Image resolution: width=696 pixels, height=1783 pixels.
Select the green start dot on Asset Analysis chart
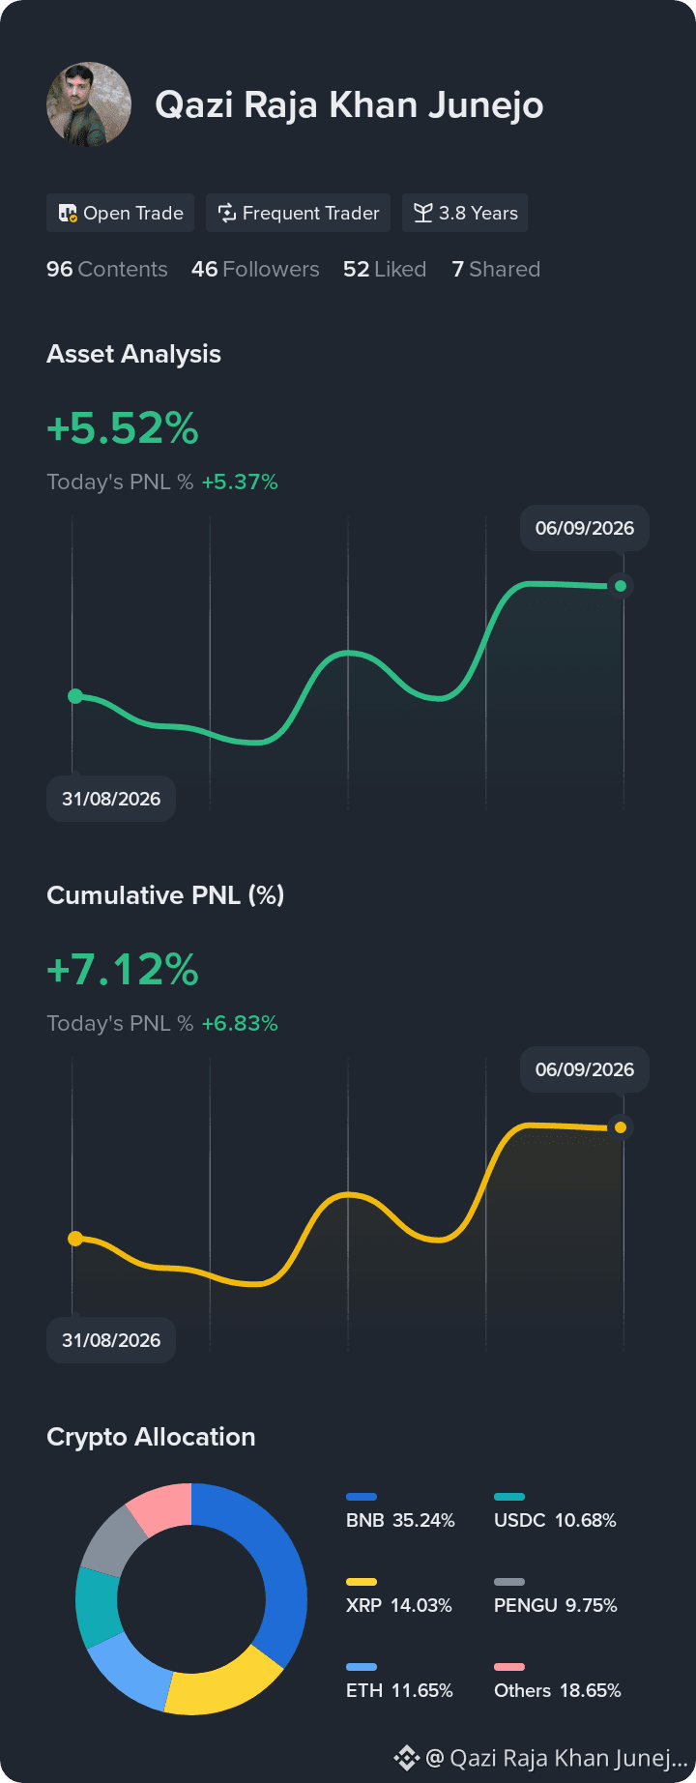[x=75, y=696]
